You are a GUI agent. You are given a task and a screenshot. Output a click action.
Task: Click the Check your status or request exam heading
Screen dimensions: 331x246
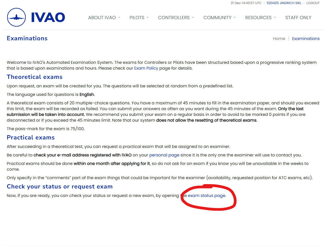[x=60, y=187]
